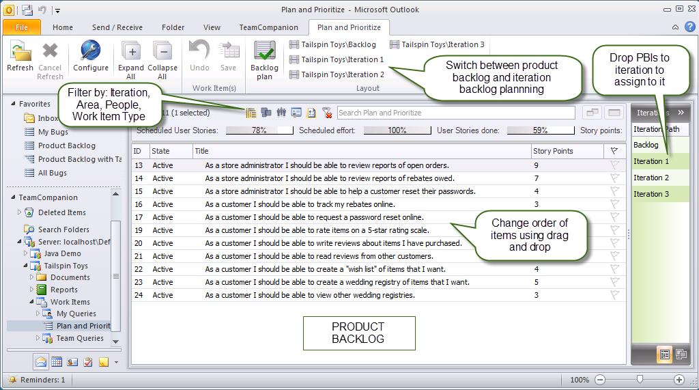Click the Clear Filter funnel icon
The height and width of the screenshot is (390, 699).
327,113
